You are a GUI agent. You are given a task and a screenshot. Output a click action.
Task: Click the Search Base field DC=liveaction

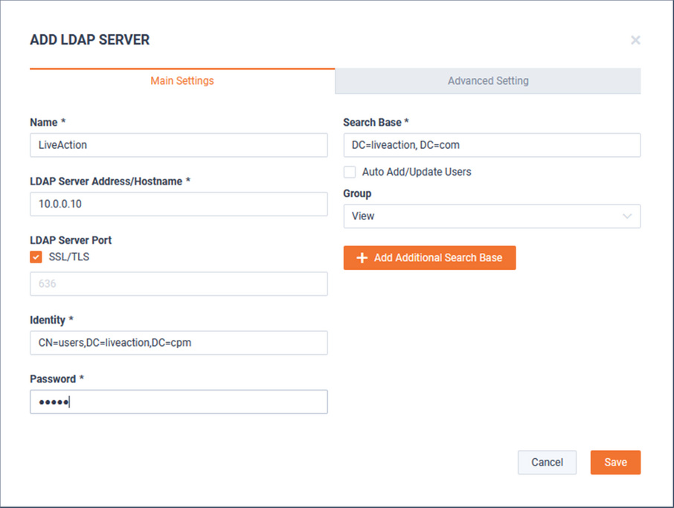(x=492, y=145)
